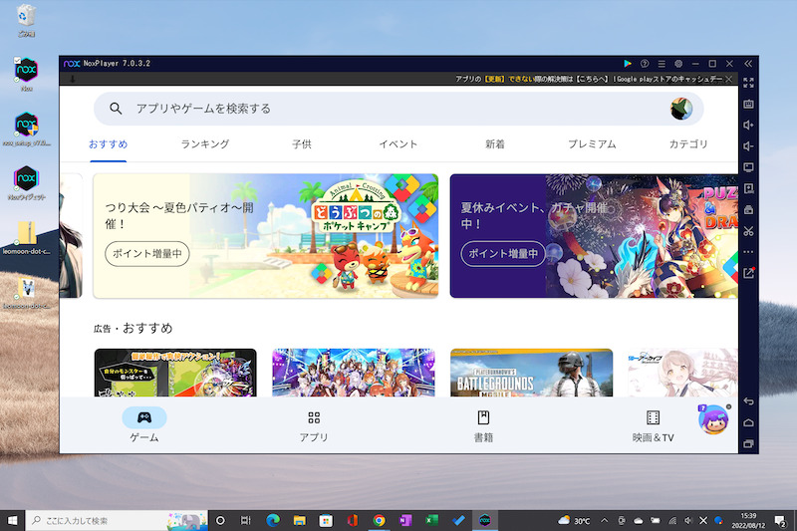Screen dimensions: 797x531
Task: Click the first ポイント増量中 button
Action: (x=147, y=254)
